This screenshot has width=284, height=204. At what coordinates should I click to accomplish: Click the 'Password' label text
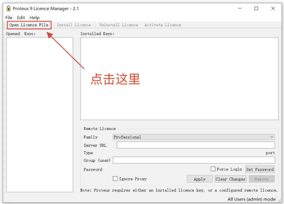click(93, 169)
